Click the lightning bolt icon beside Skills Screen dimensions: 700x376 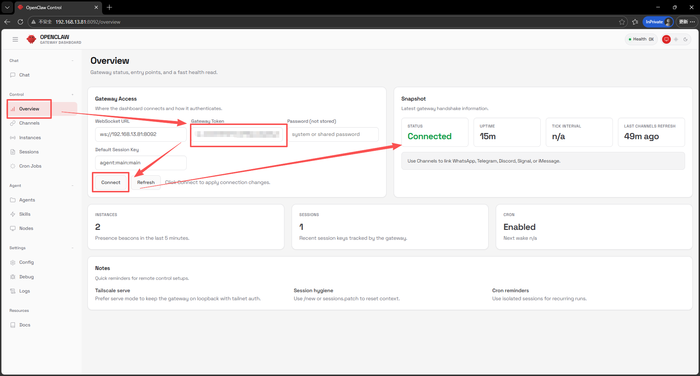13,214
